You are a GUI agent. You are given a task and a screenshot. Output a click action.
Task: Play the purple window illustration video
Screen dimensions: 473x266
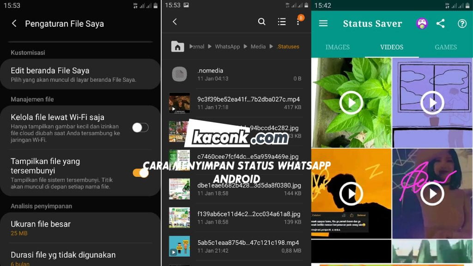[x=432, y=103]
